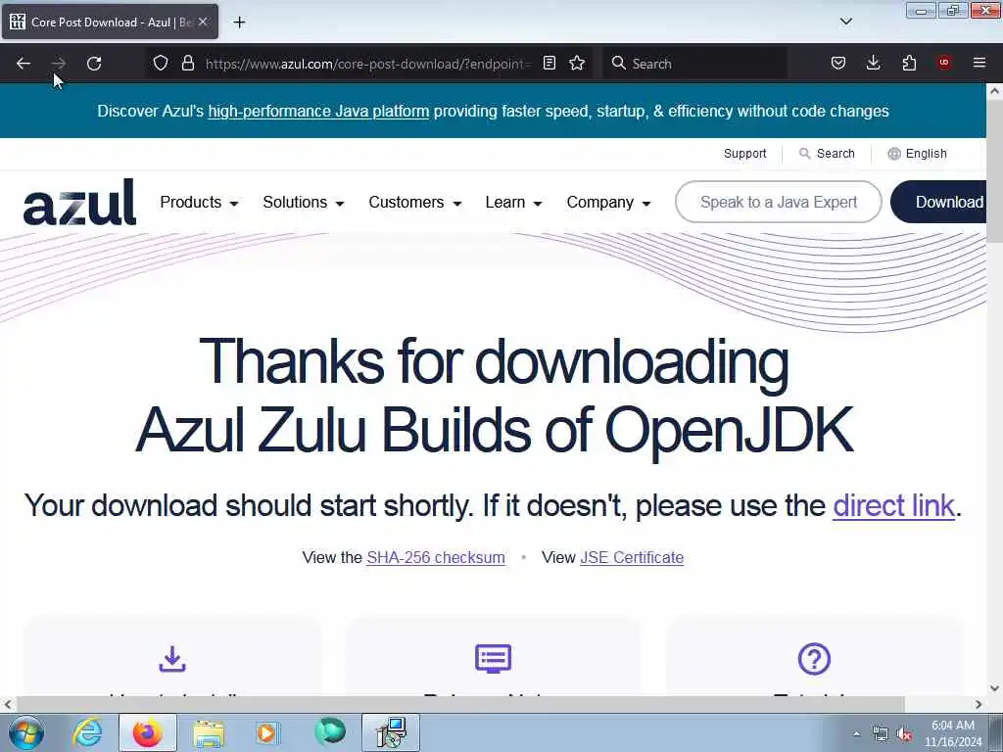View the SHA-256 checksum link

click(x=436, y=557)
